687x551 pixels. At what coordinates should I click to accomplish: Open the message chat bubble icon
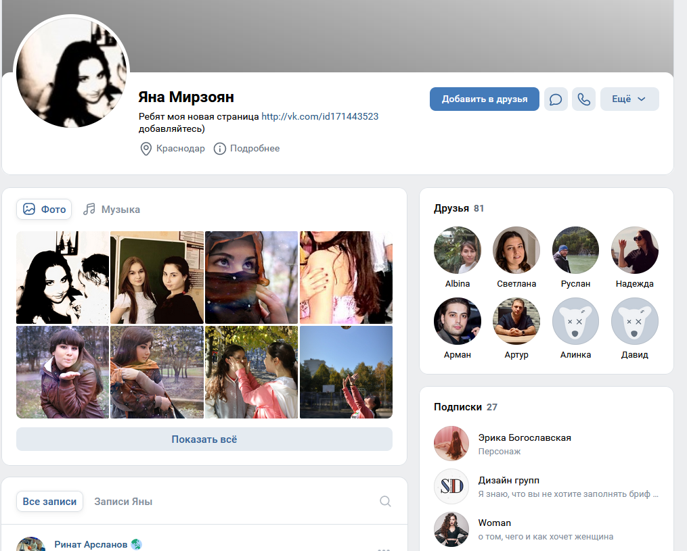pos(556,99)
